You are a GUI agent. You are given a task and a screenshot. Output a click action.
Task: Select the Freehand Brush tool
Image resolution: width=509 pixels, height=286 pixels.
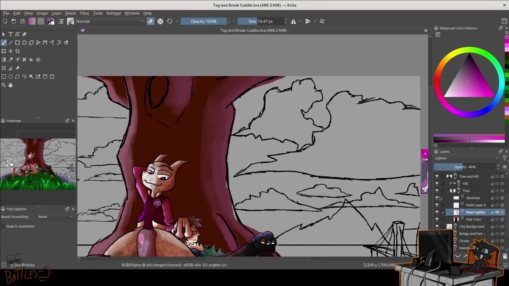click(4, 43)
